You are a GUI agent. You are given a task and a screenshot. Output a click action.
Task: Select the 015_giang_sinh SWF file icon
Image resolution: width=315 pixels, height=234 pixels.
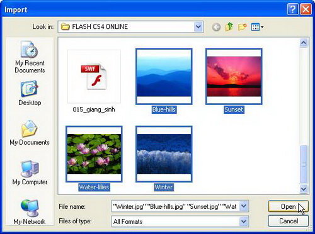coord(94,77)
